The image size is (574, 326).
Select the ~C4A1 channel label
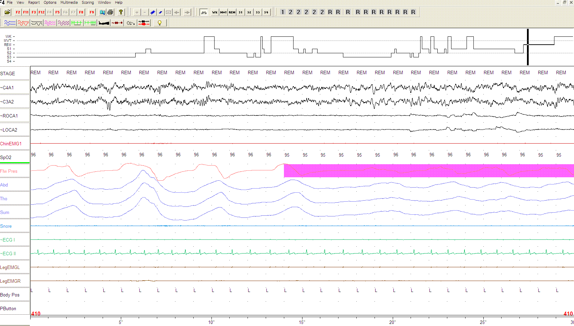point(15,88)
